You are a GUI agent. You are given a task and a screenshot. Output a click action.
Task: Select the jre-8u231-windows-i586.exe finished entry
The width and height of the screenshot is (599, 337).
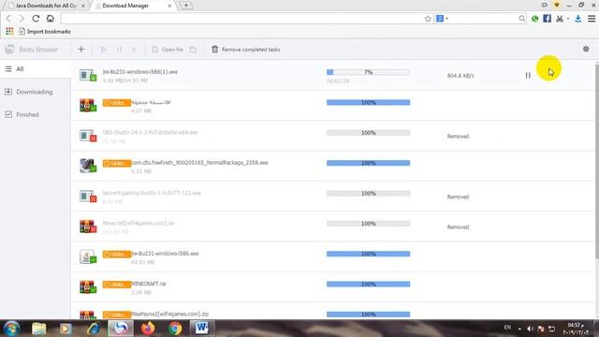coord(165,254)
